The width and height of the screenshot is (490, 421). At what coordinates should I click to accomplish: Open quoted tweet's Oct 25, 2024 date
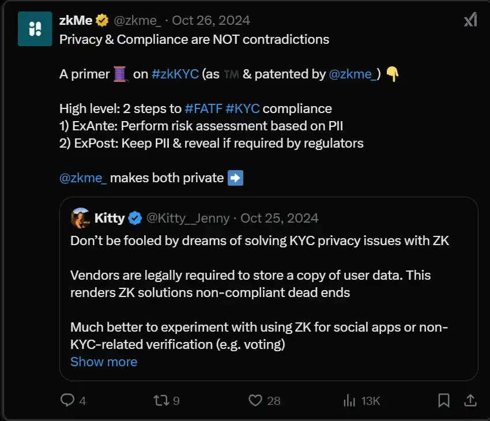[280, 218]
